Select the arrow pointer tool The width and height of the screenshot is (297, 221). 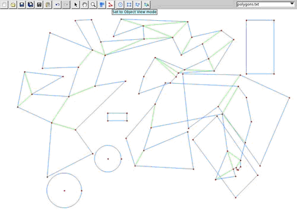(x=75, y=4)
